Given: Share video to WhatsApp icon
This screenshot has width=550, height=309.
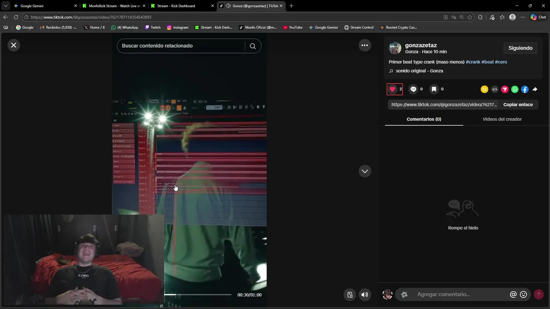Looking at the screenshot, I should tap(515, 89).
